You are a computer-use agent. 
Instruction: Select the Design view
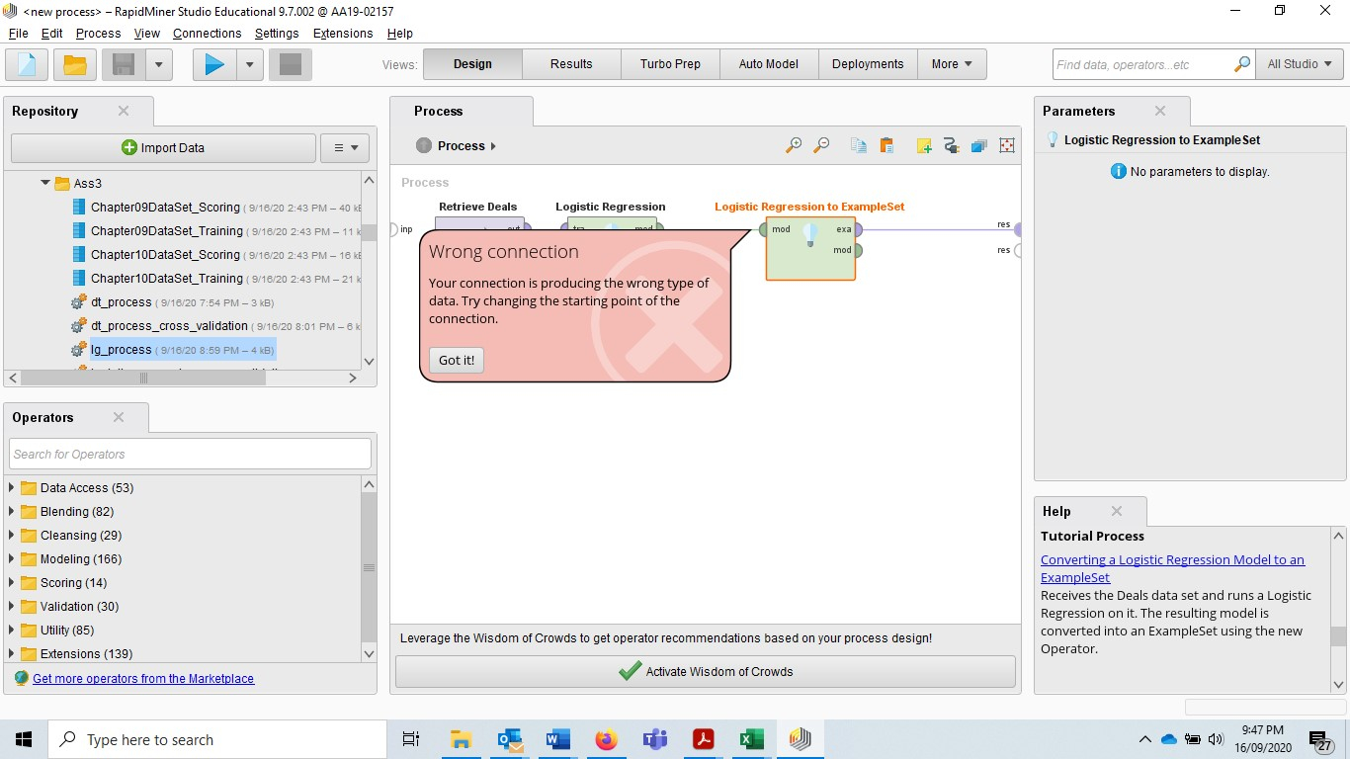point(472,64)
